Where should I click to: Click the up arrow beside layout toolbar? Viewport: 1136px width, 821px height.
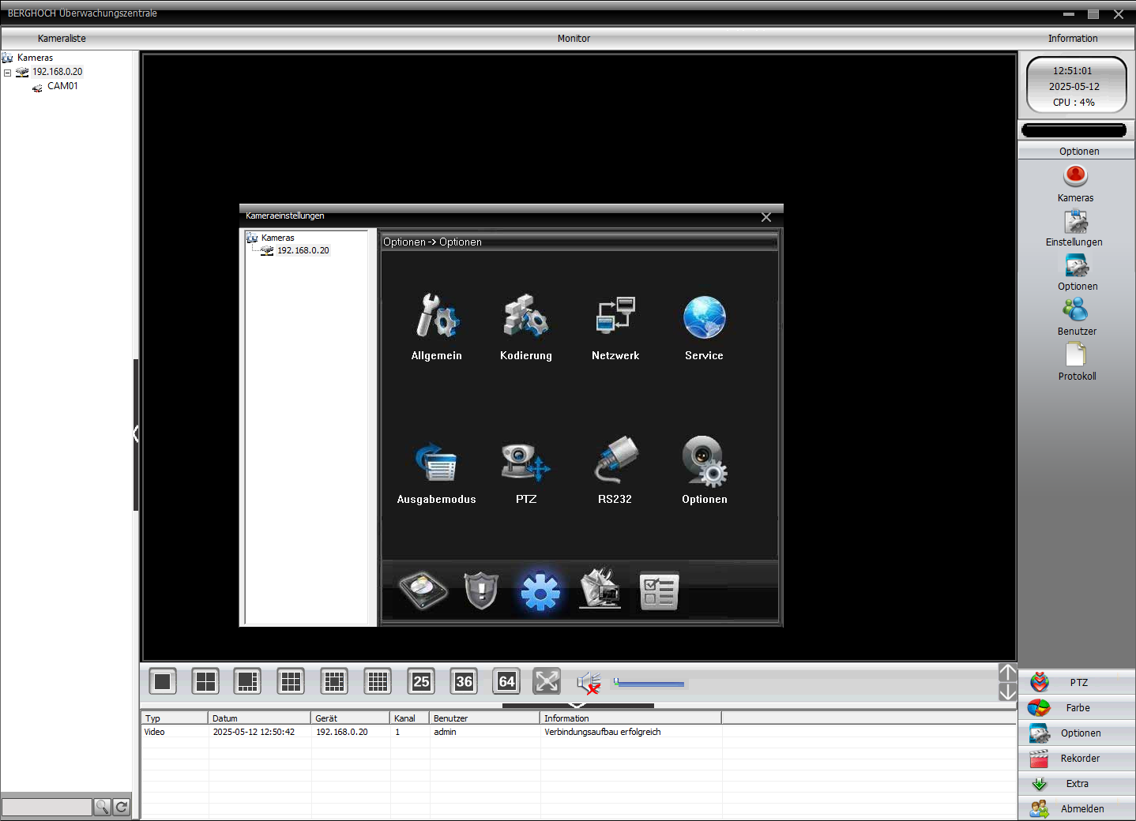pyautogui.click(x=1008, y=673)
